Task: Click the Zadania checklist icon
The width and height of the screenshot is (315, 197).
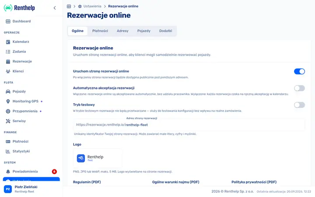Action: pos(8,52)
